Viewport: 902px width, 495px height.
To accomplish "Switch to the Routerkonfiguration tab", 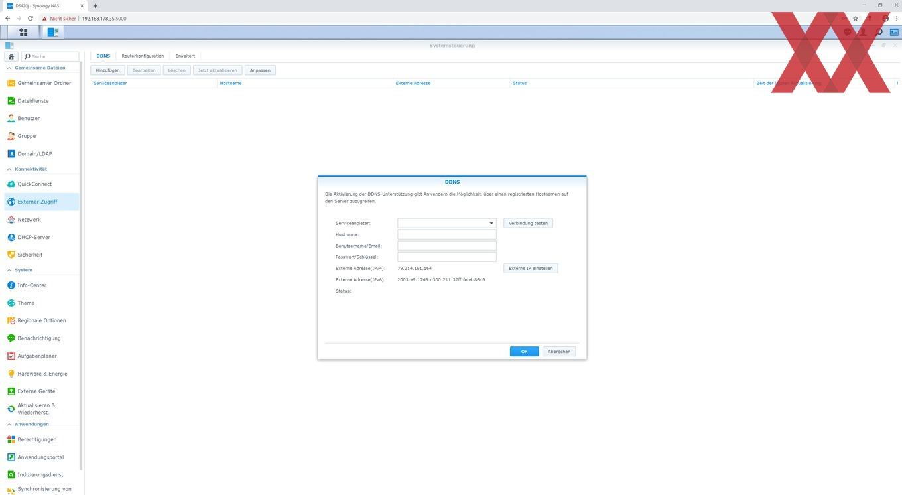I will tap(143, 56).
